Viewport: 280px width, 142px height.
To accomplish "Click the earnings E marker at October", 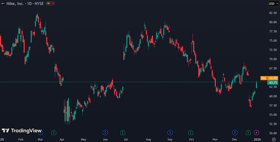I will 191,132.
